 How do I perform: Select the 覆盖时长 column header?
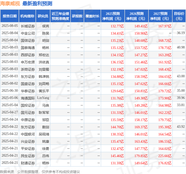tap(92, 16)
